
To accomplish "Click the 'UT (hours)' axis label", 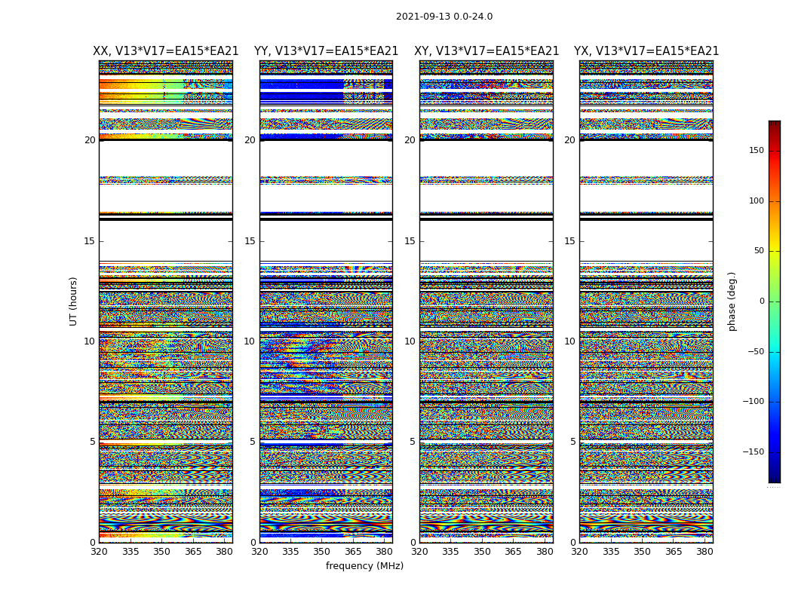I will point(73,301).
